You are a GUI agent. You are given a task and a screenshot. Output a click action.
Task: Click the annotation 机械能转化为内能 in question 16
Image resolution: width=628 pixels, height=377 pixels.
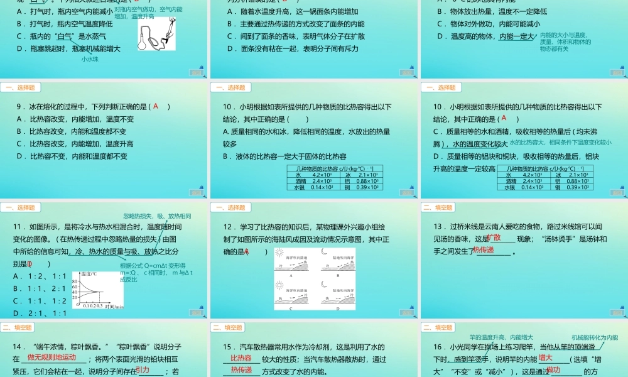pyautogui.click(x=594, y=338)
